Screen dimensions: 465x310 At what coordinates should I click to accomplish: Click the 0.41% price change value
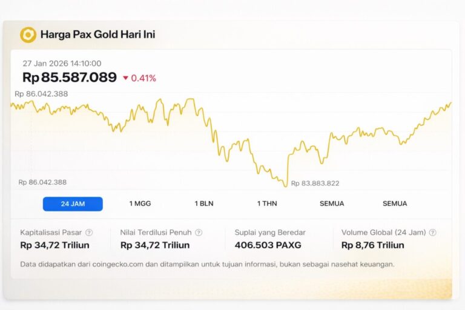(143, 78)
